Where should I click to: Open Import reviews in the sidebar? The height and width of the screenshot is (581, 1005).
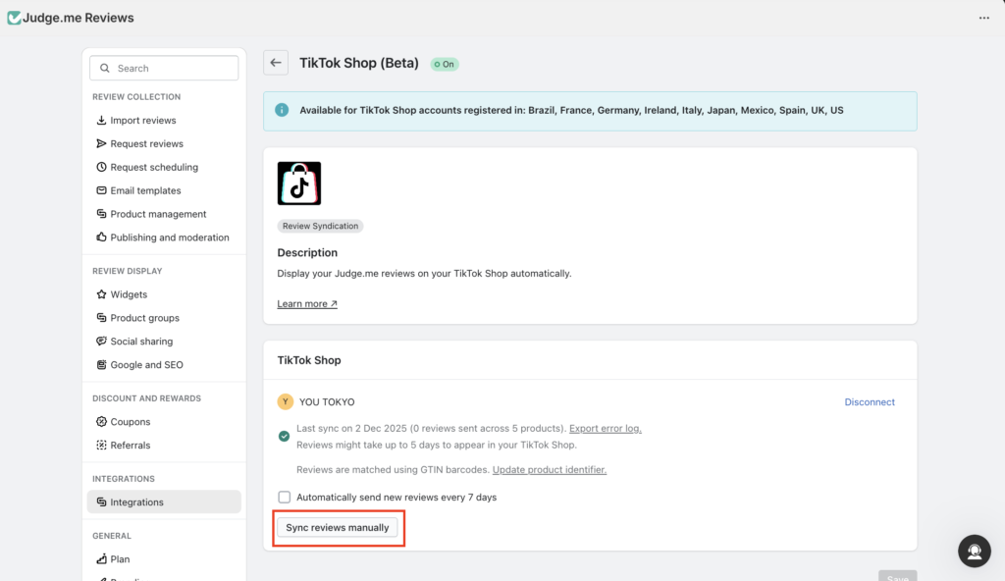143,121
